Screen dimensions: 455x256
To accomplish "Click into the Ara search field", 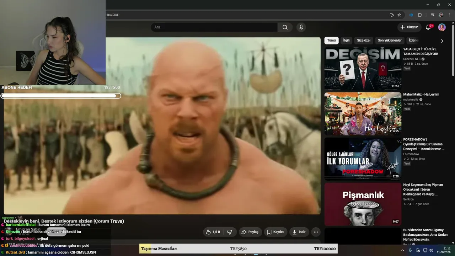I will 214,27.
